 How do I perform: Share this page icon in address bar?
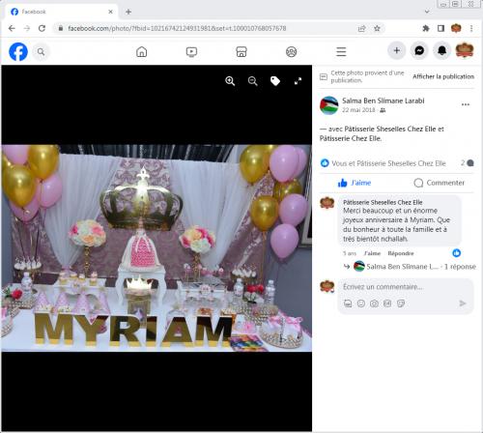point(362,28)
